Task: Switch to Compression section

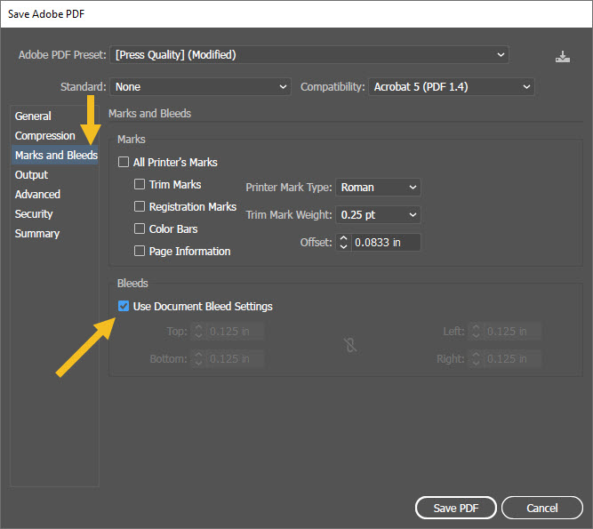Action: (x=45, y=136)
